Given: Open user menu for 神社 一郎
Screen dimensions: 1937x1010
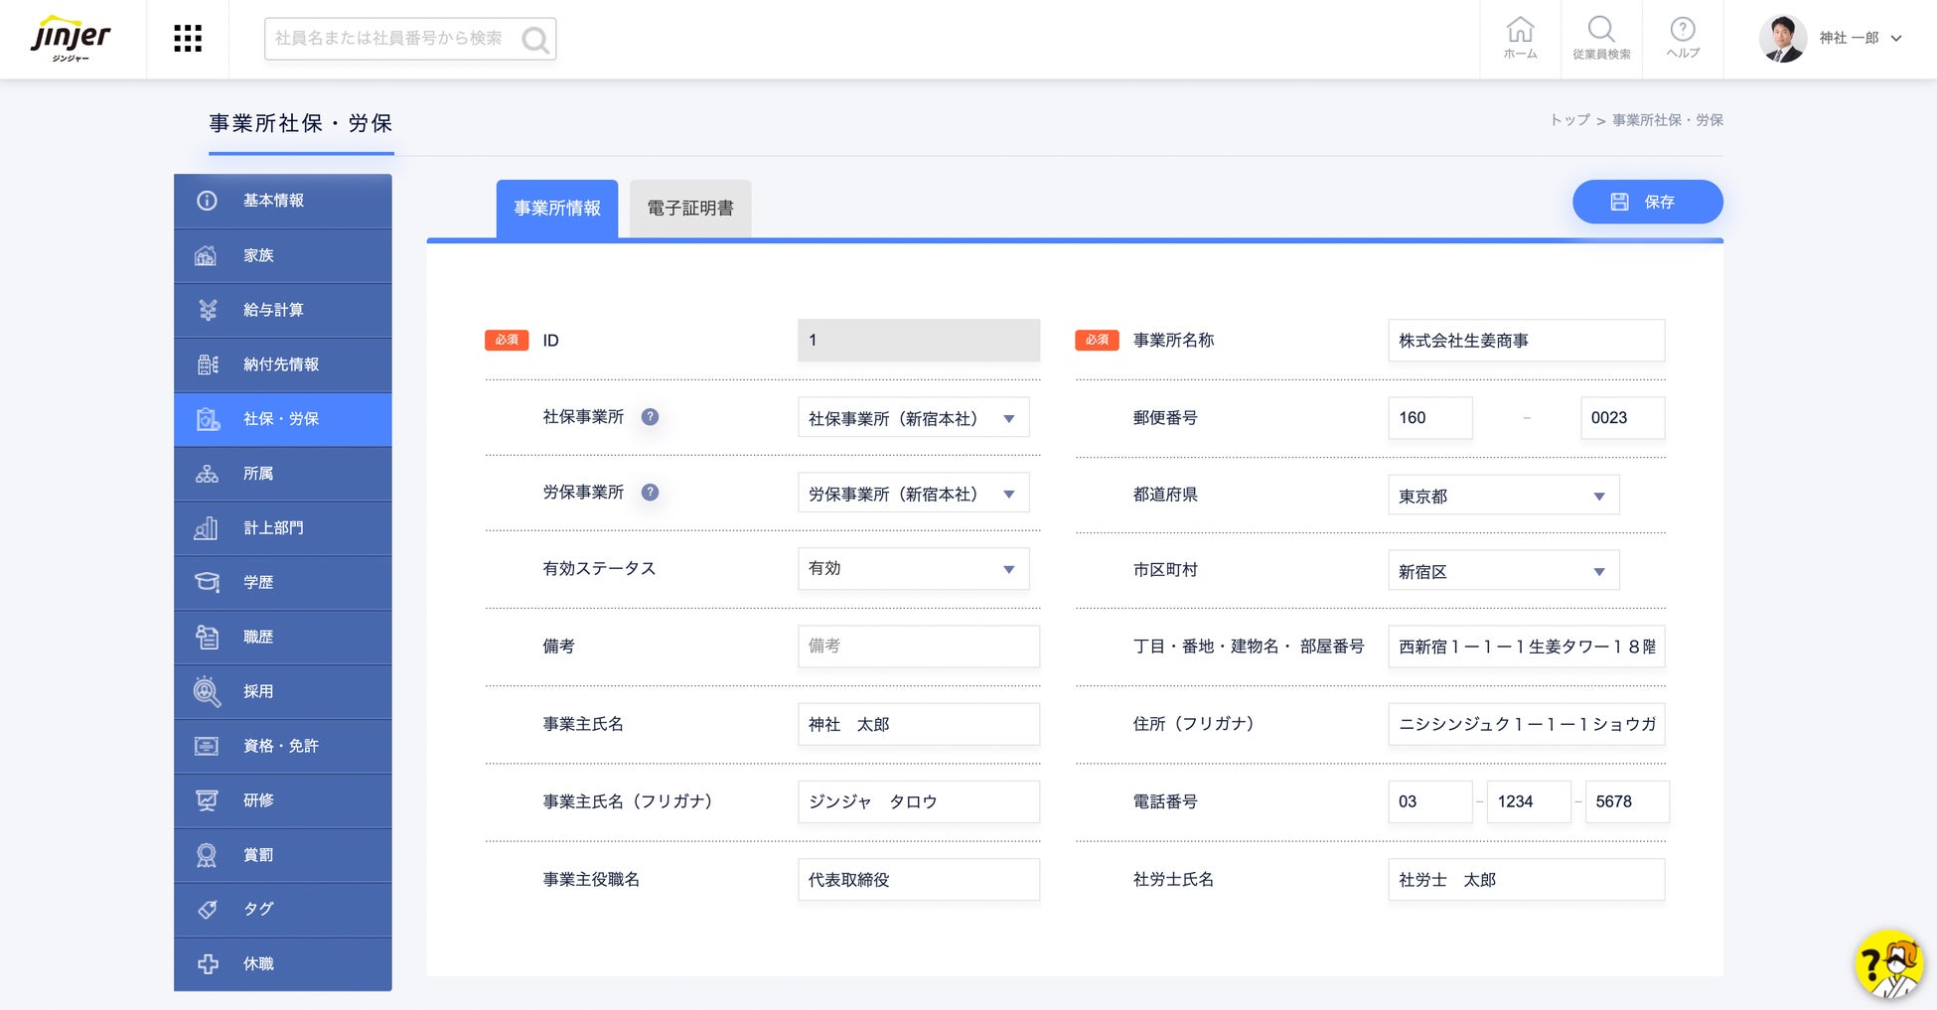Looking at the screenshot, I should point(1831,39).
